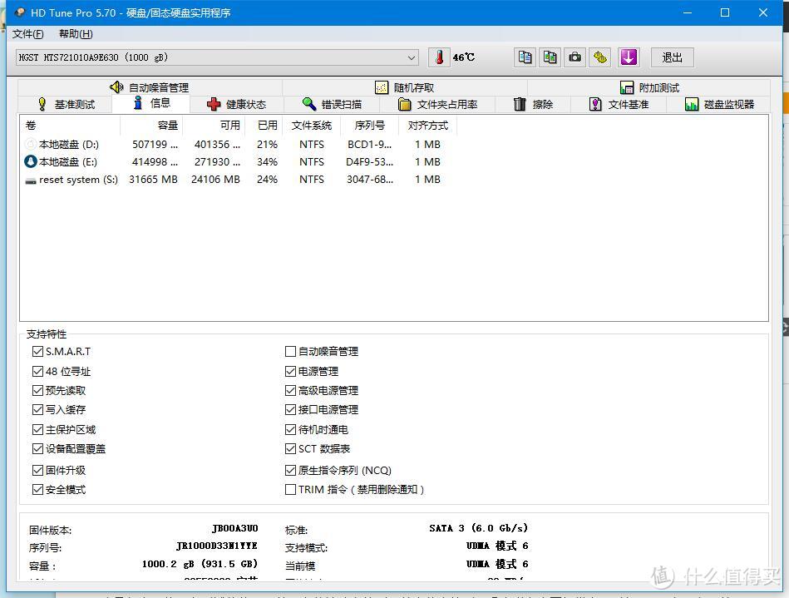The height and width of the screenshot is (598, 789).
Task: Switch to the 附加测试 tab
Action: coord(649,87)
